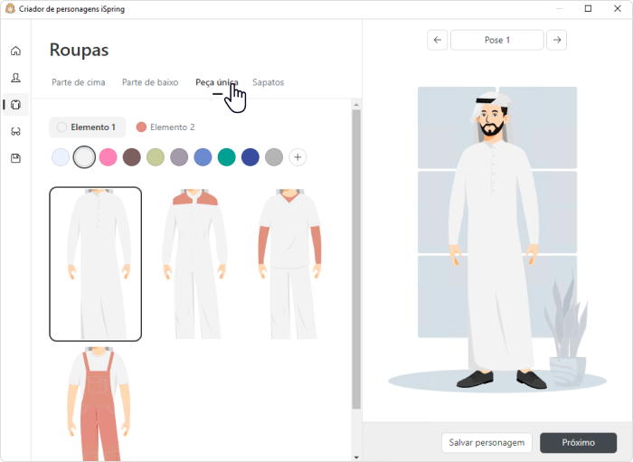Open the Sapatos tab
This screenshot has width=633, height=462.
point(268,82)
